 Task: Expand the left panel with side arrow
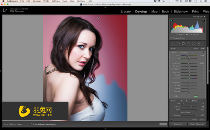[1, 71]
